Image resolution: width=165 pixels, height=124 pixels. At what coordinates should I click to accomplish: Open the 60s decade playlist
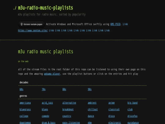(x=21, y=89)
